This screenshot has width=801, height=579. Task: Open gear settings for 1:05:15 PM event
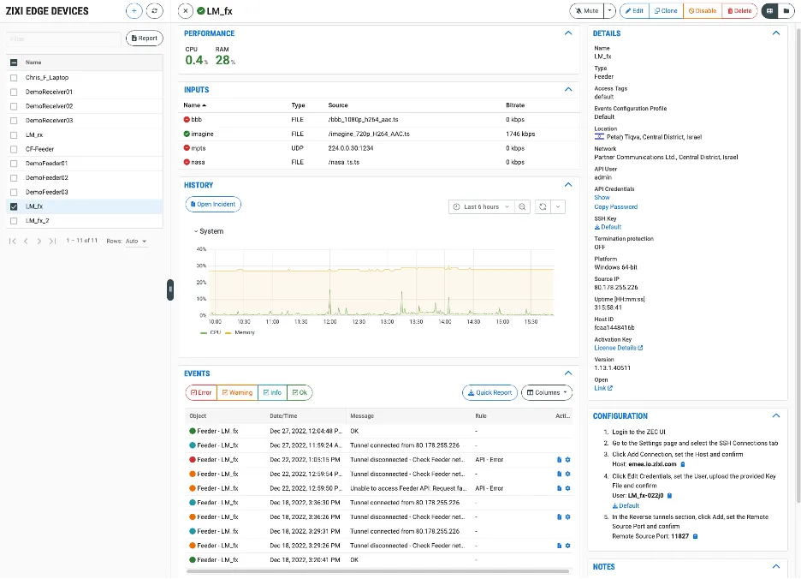pos(567,460)
